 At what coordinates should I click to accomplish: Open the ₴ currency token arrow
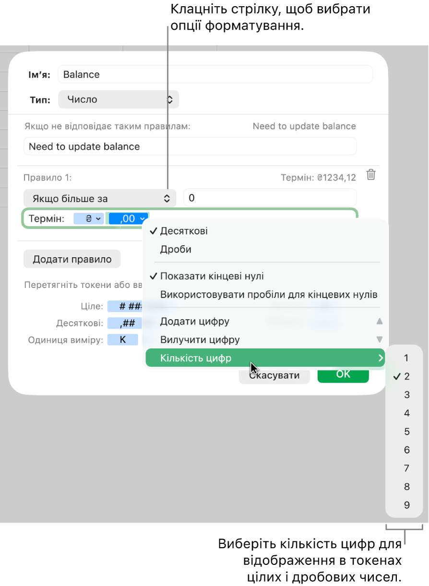pos(98,219)
